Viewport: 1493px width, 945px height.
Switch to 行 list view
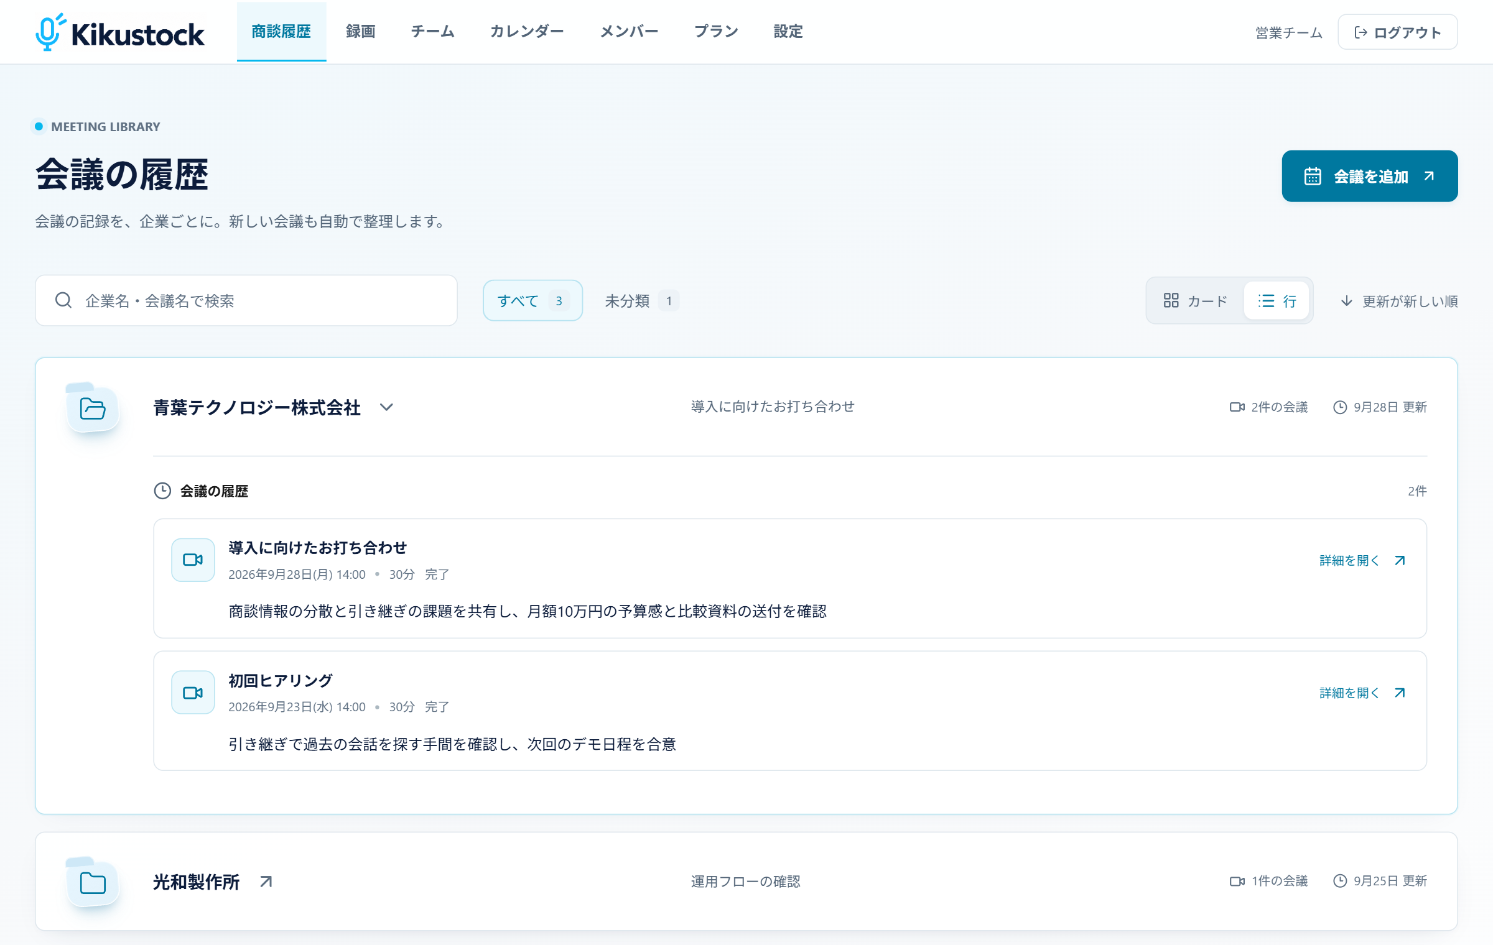pyautogui.click(x=1277, y=301)
